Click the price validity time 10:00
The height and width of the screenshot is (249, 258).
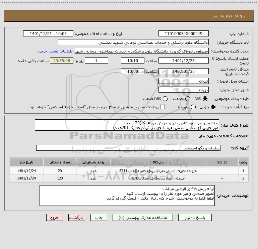(133, 71)
